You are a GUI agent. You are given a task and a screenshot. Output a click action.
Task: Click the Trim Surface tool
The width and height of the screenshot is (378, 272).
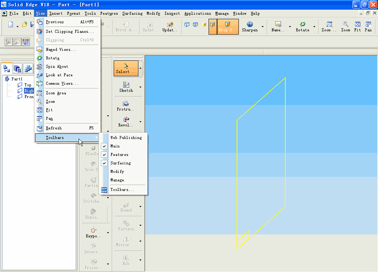tap(92, 167)
